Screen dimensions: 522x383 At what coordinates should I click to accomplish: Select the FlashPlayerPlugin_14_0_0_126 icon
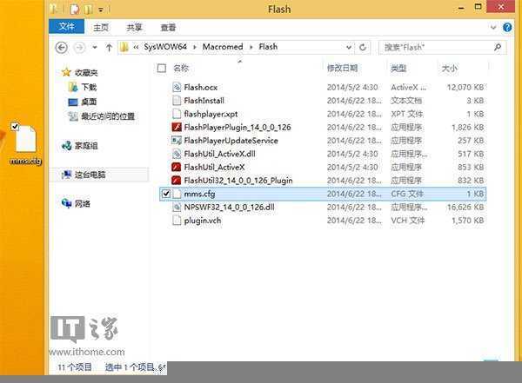coord(177,127)
